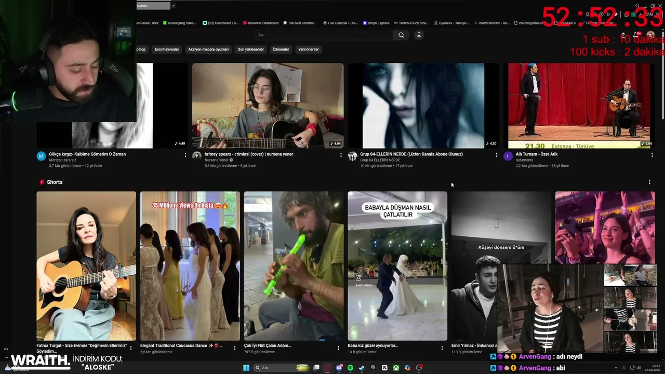The image size is (665, 374).
Task: Open the title 'Çok iyi Flüt Çalan Adam...'
Action: tap(268, 345)
